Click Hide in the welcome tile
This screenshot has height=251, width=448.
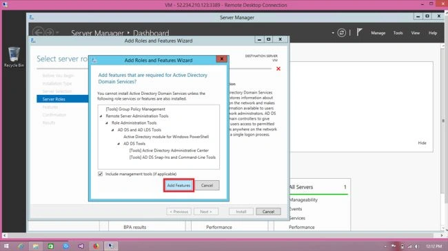pos(422,143)
